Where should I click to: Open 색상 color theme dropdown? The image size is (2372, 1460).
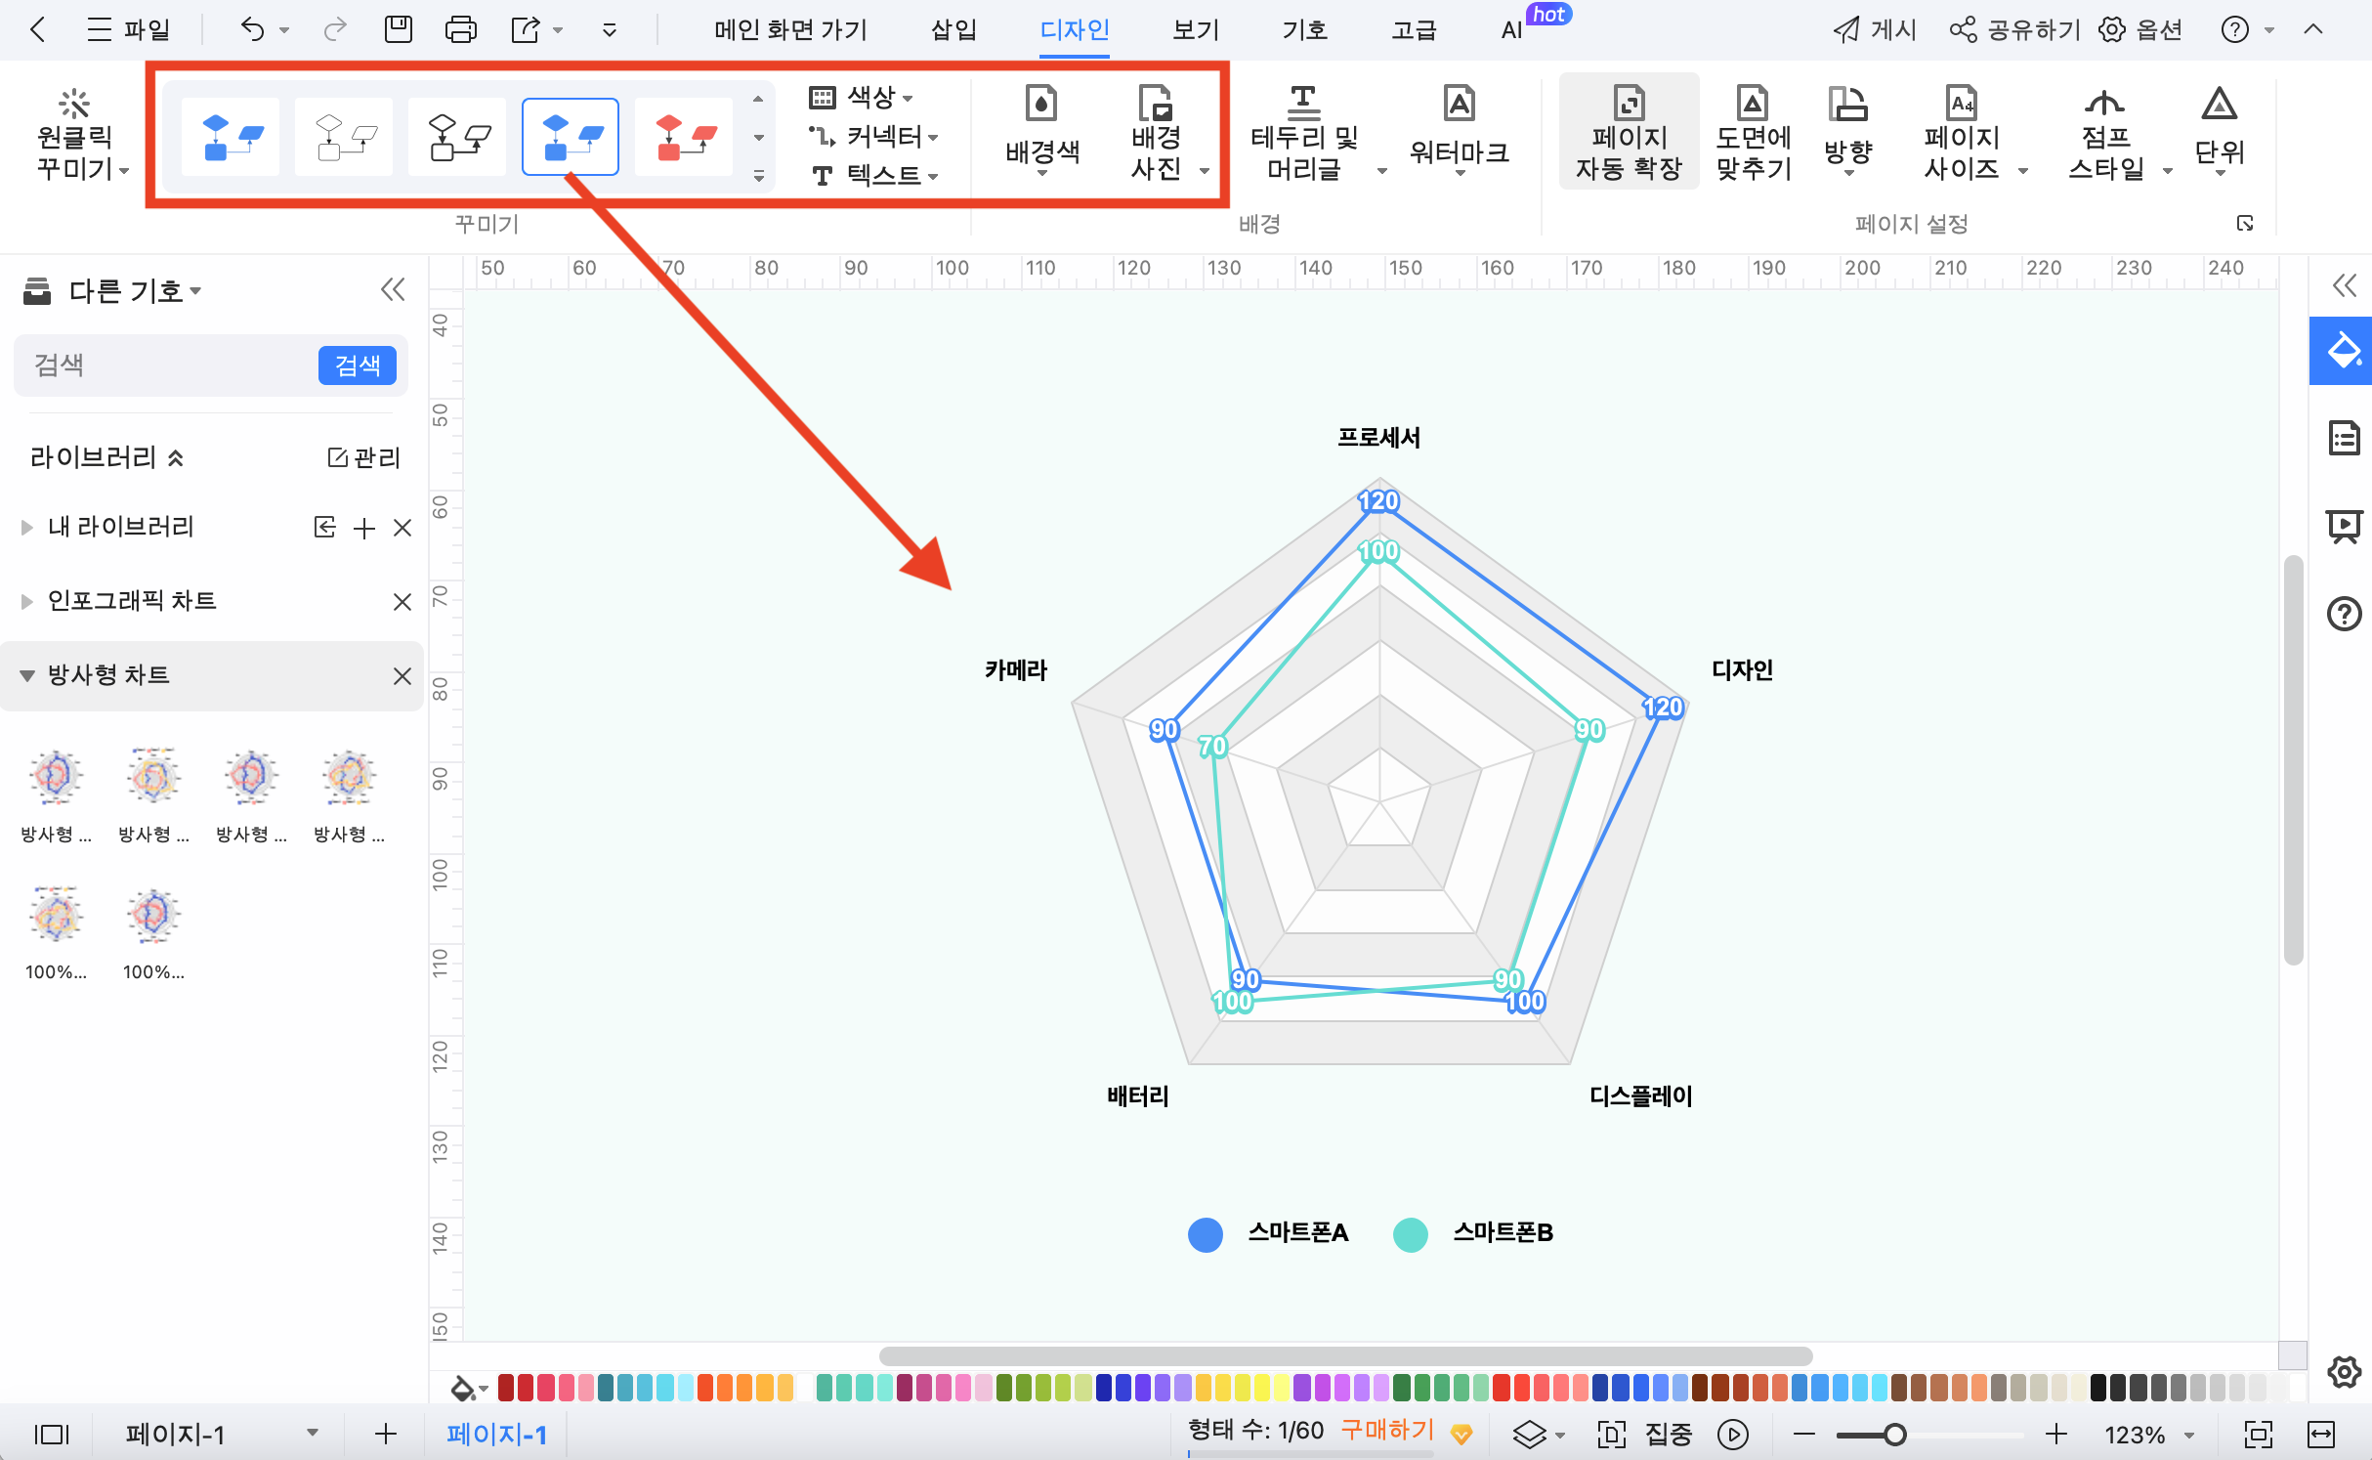tap(863, 97)
